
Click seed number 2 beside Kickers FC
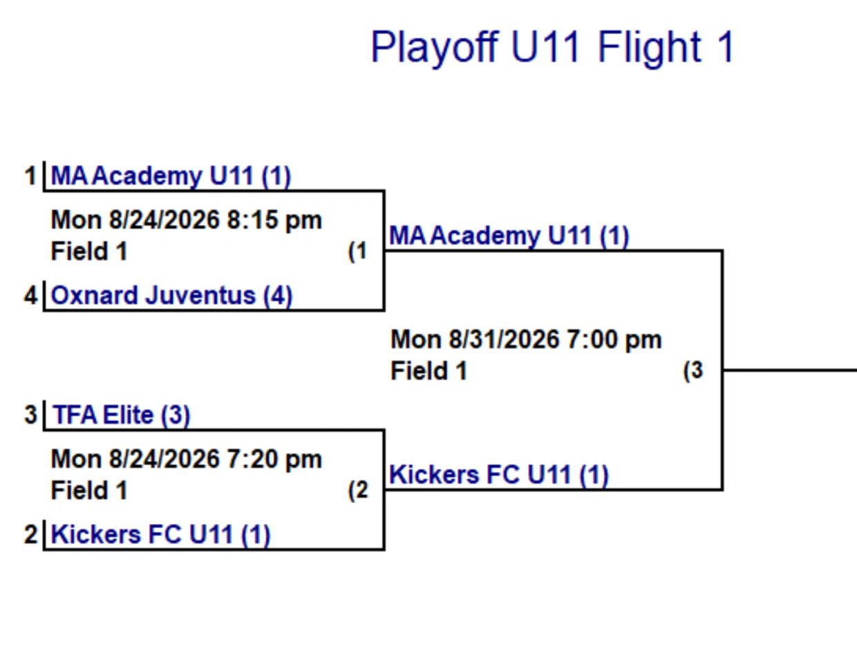pos(30,535)
